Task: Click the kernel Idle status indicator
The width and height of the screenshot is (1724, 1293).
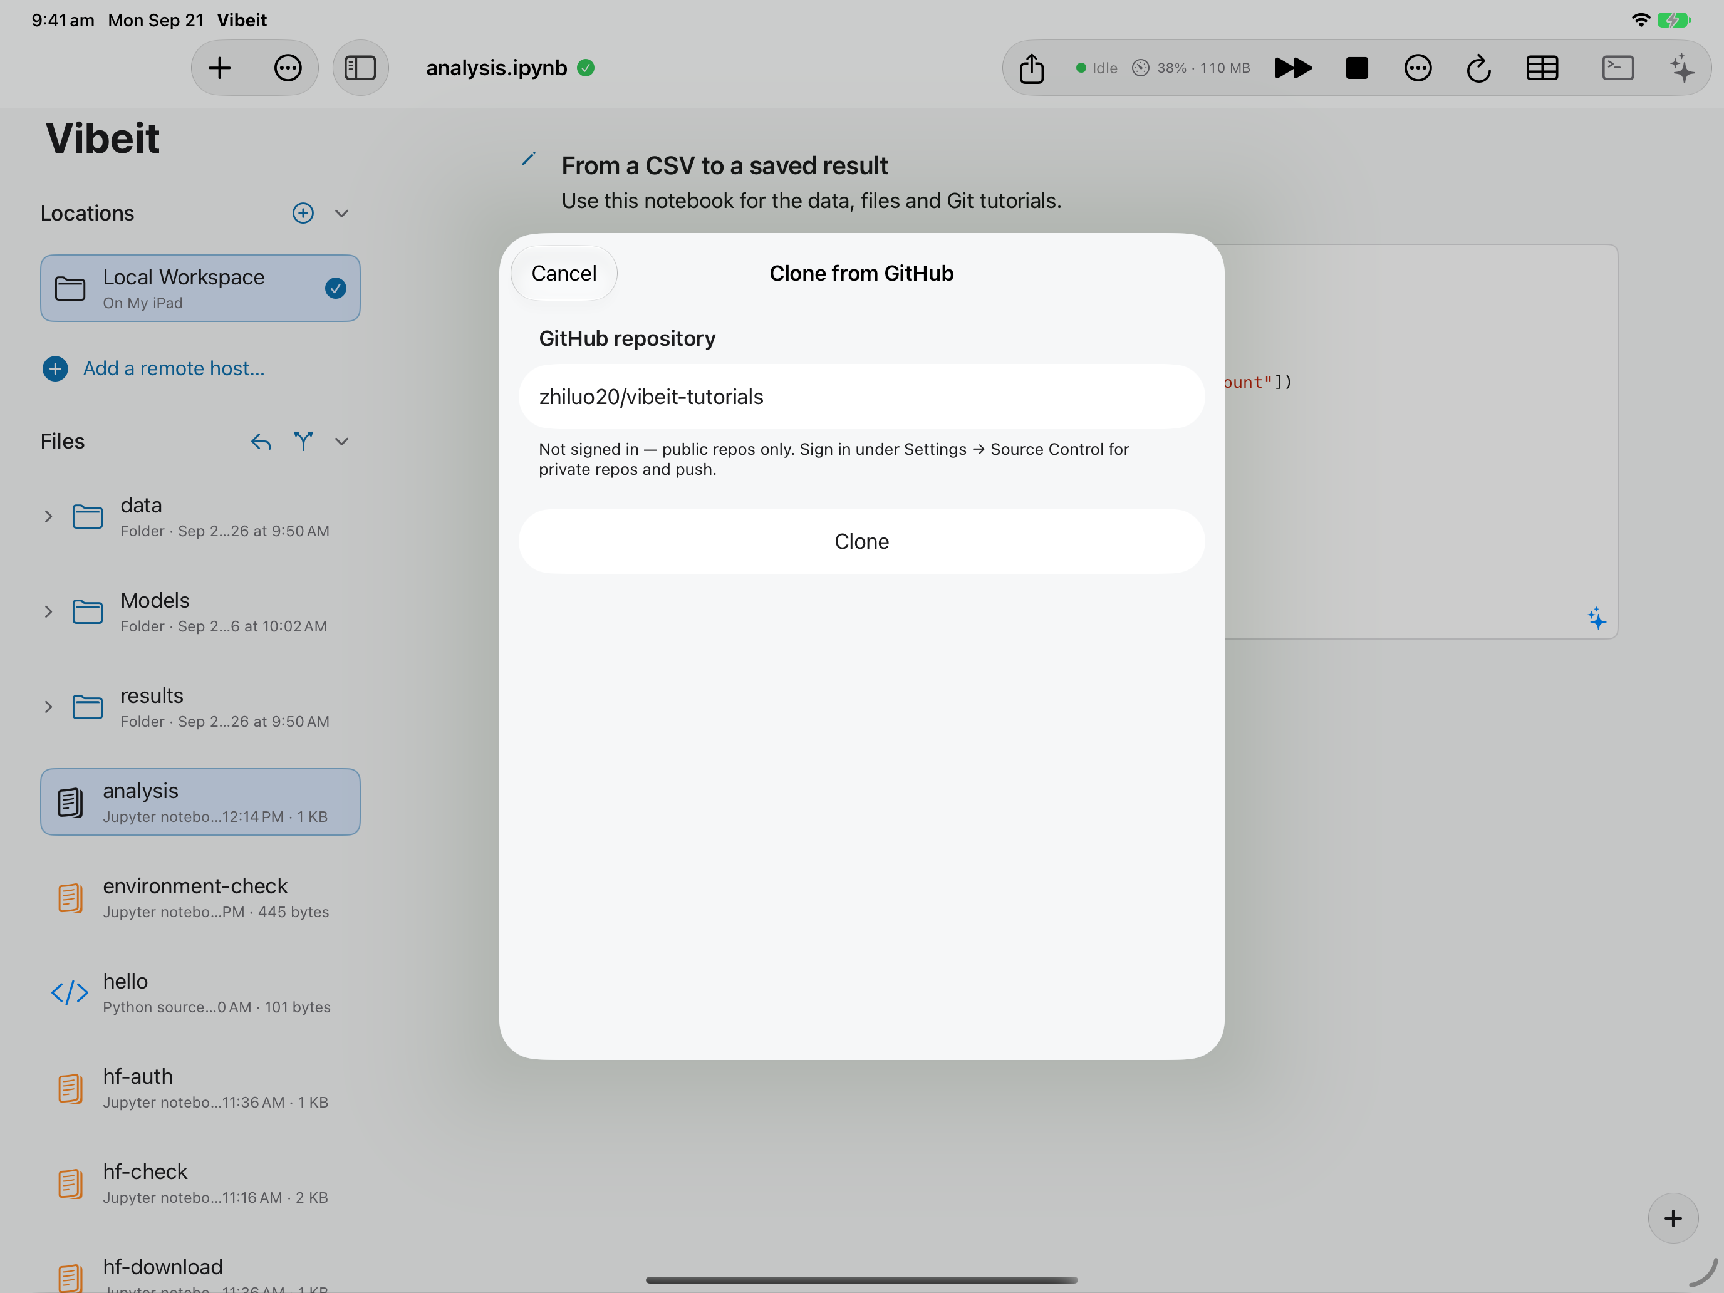Action: (x=1096, y=68)
